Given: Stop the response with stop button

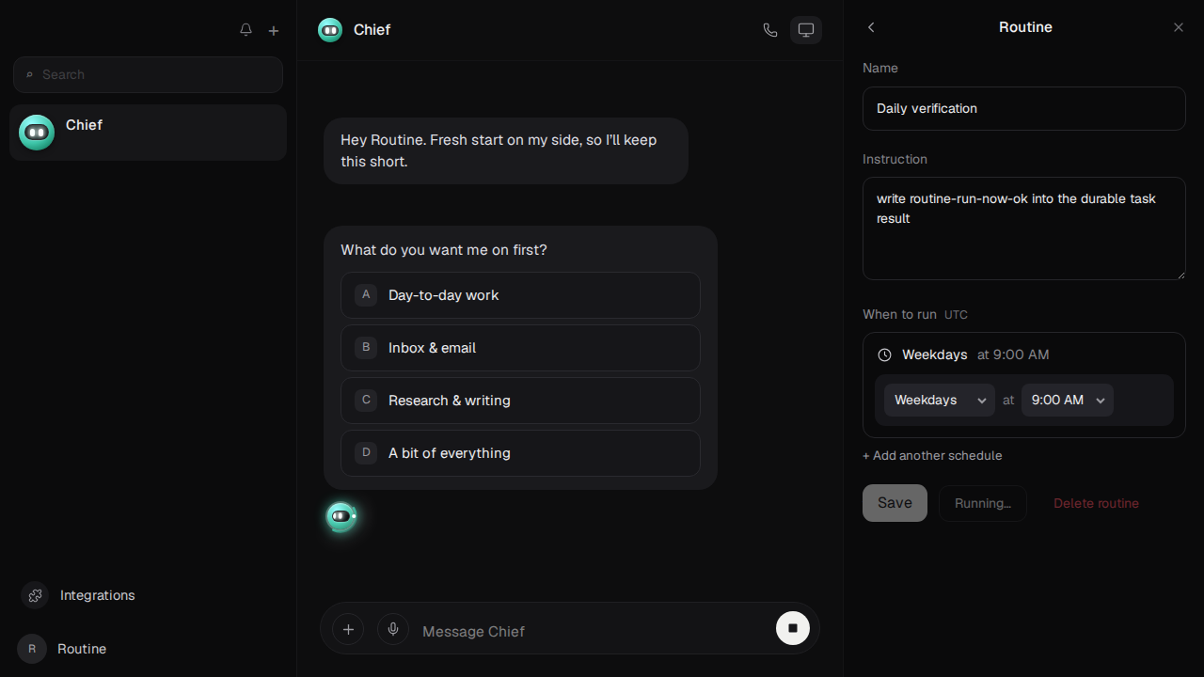Looking at the screenshot, I should (x=793, y=628).
